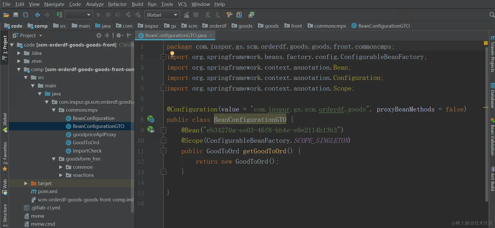Click the Debug with JRebel rocket icon
The height and width of the screenshot is (228, 495).
(x=138, y=15)
